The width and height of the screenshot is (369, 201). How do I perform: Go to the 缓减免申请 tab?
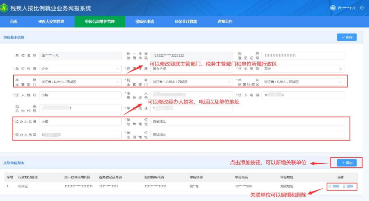pyautogui.click(x=145, y=22)
